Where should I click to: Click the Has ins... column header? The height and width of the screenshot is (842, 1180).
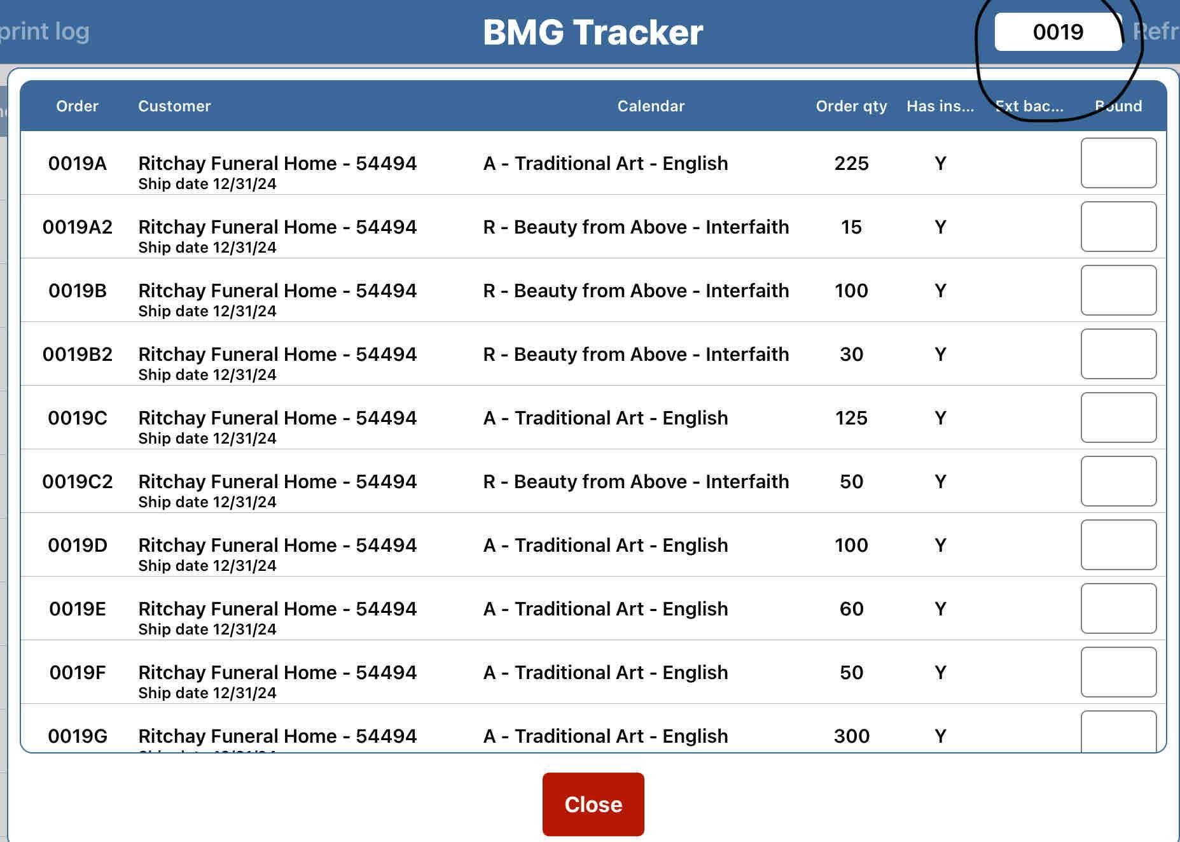point(940,106)
